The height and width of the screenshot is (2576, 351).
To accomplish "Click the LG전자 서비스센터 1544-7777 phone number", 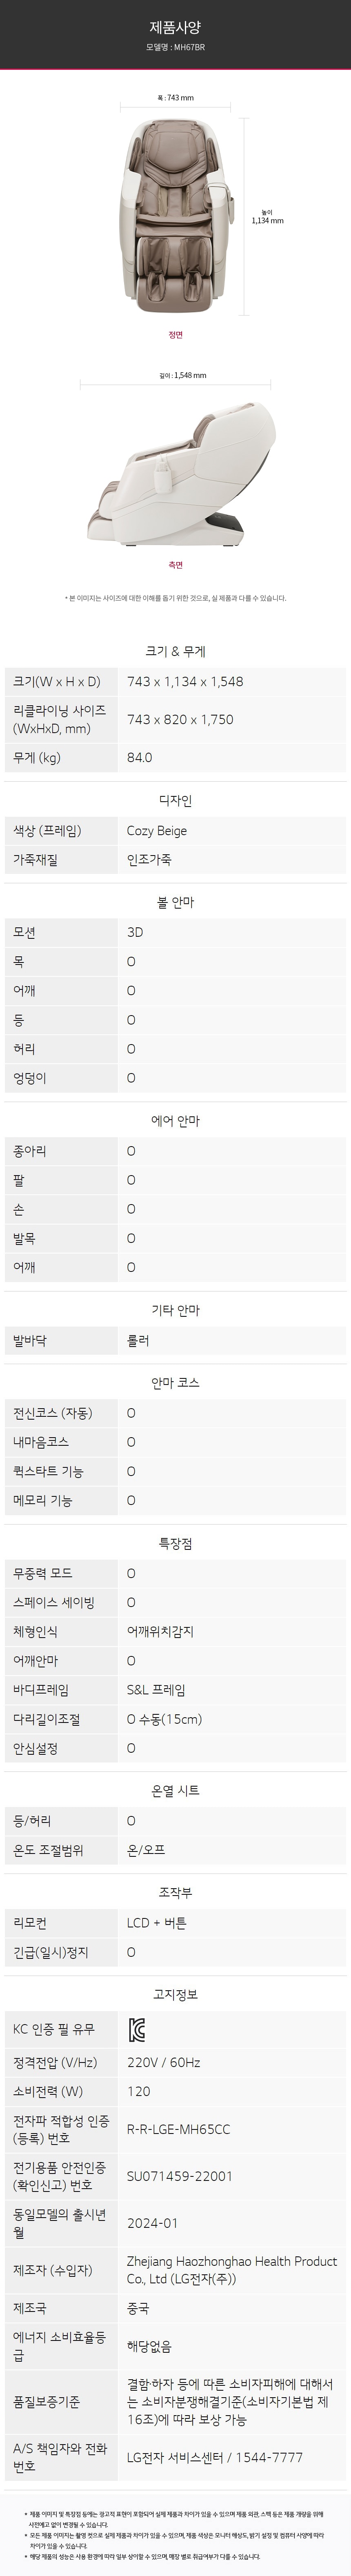I will point(215,2457).
